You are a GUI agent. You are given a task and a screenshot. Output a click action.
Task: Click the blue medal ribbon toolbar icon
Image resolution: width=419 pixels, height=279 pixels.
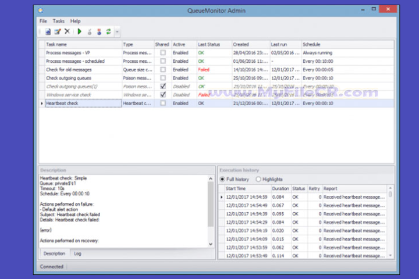[99, 32]
